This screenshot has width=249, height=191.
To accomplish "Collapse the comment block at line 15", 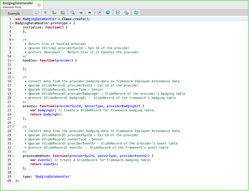I will 13,77.
